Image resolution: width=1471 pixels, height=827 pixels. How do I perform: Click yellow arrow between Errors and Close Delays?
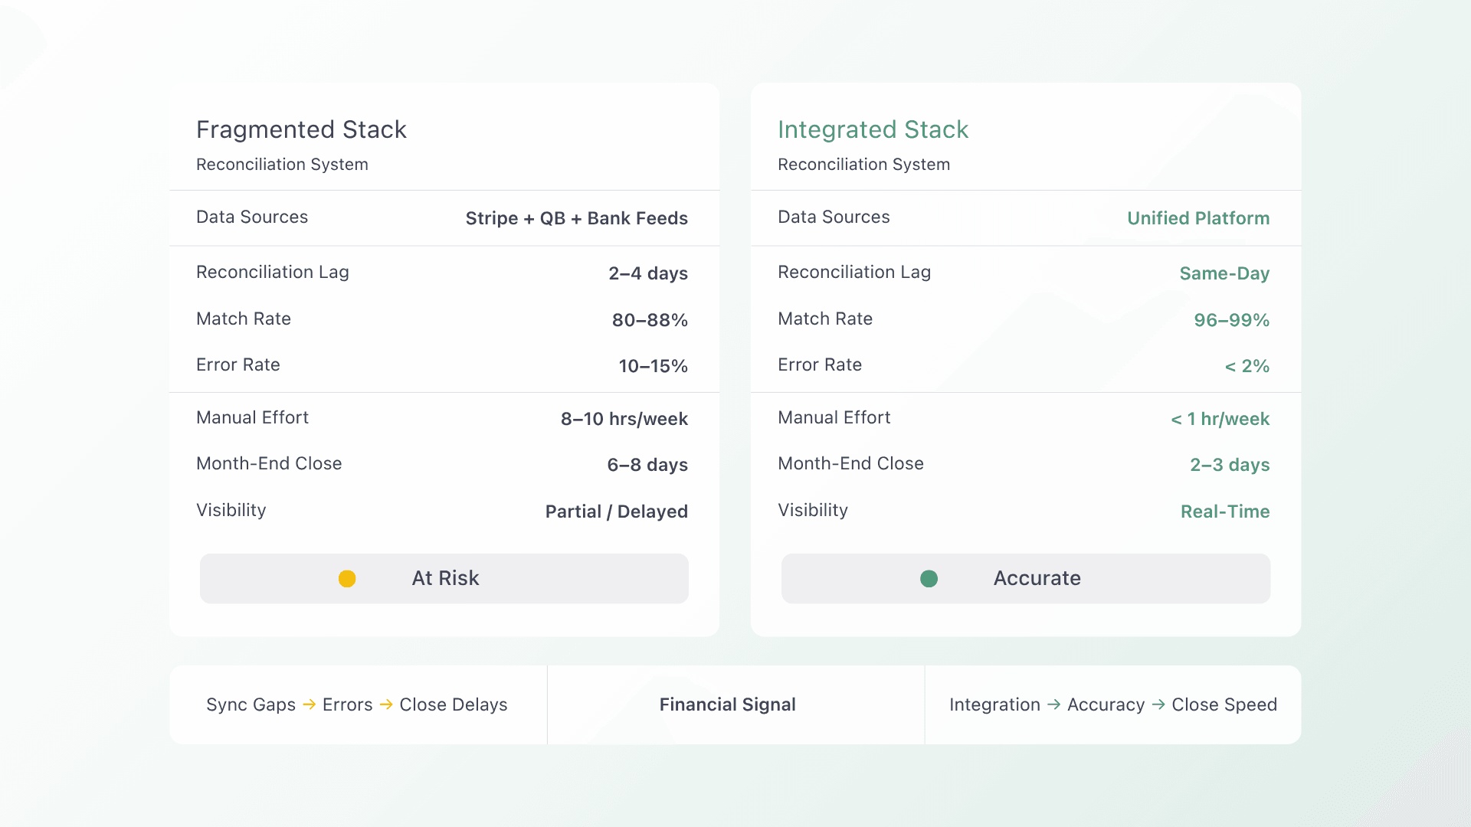click(x=386, y=704)
